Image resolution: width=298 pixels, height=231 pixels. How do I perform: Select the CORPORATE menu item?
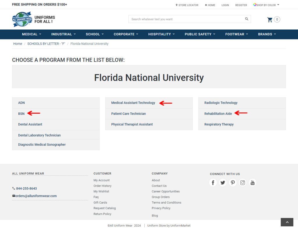tap(125, 34)
